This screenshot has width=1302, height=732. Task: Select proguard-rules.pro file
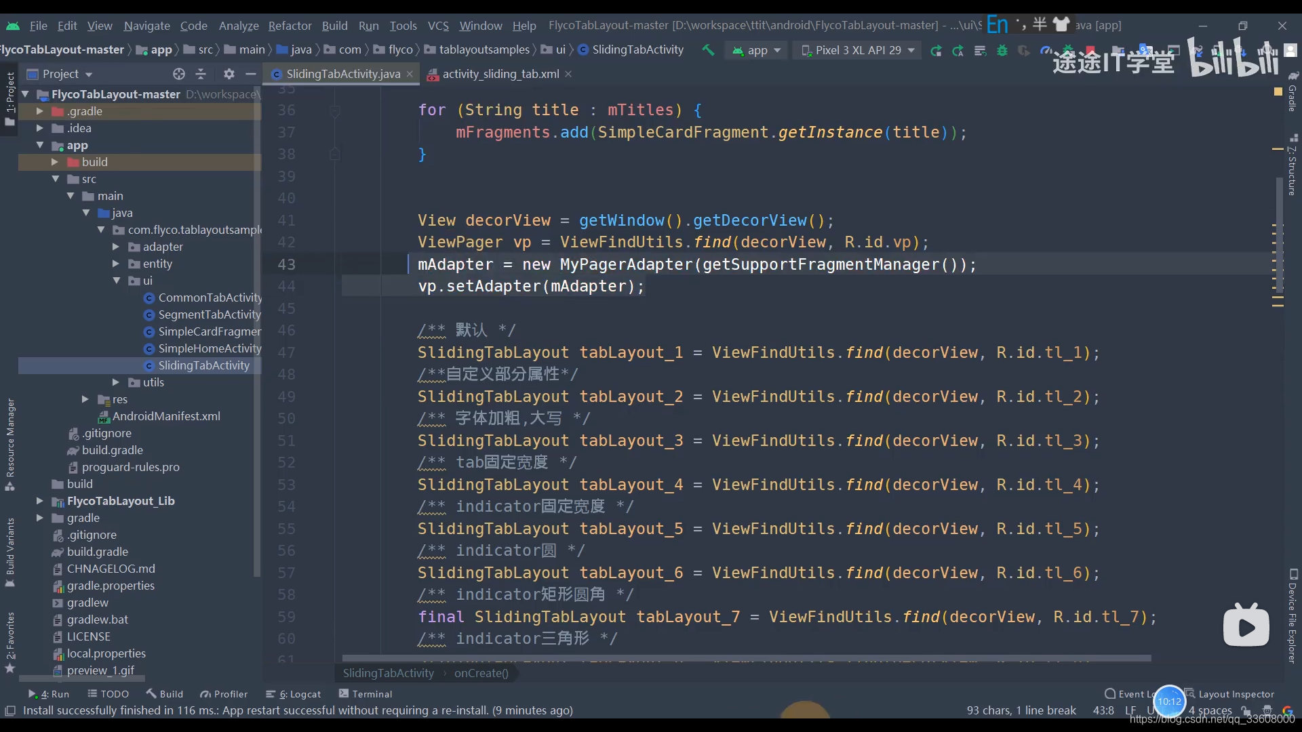tap(123, 467)
